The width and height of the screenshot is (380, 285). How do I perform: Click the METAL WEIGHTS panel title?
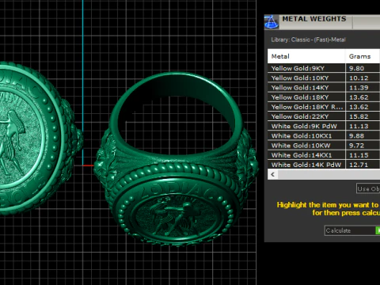click(314, 19)
